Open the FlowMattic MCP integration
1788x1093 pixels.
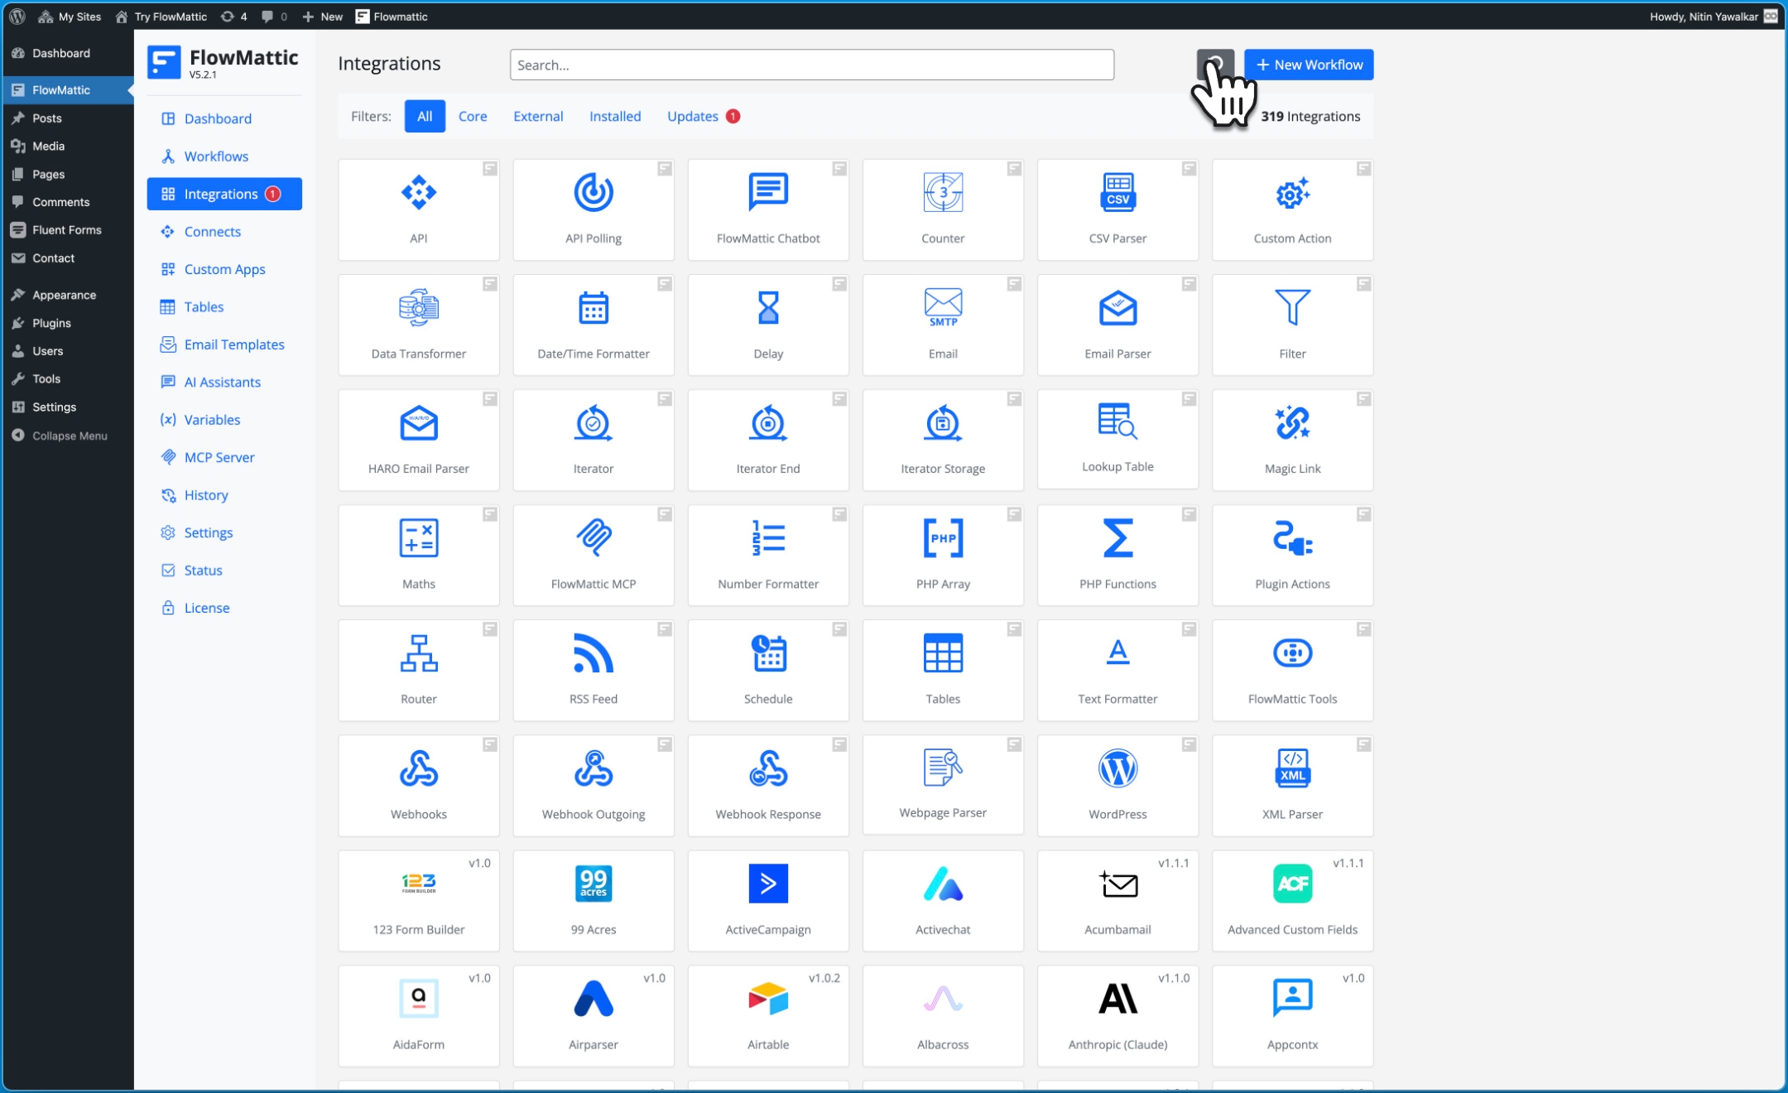click(x=594, y=555)
